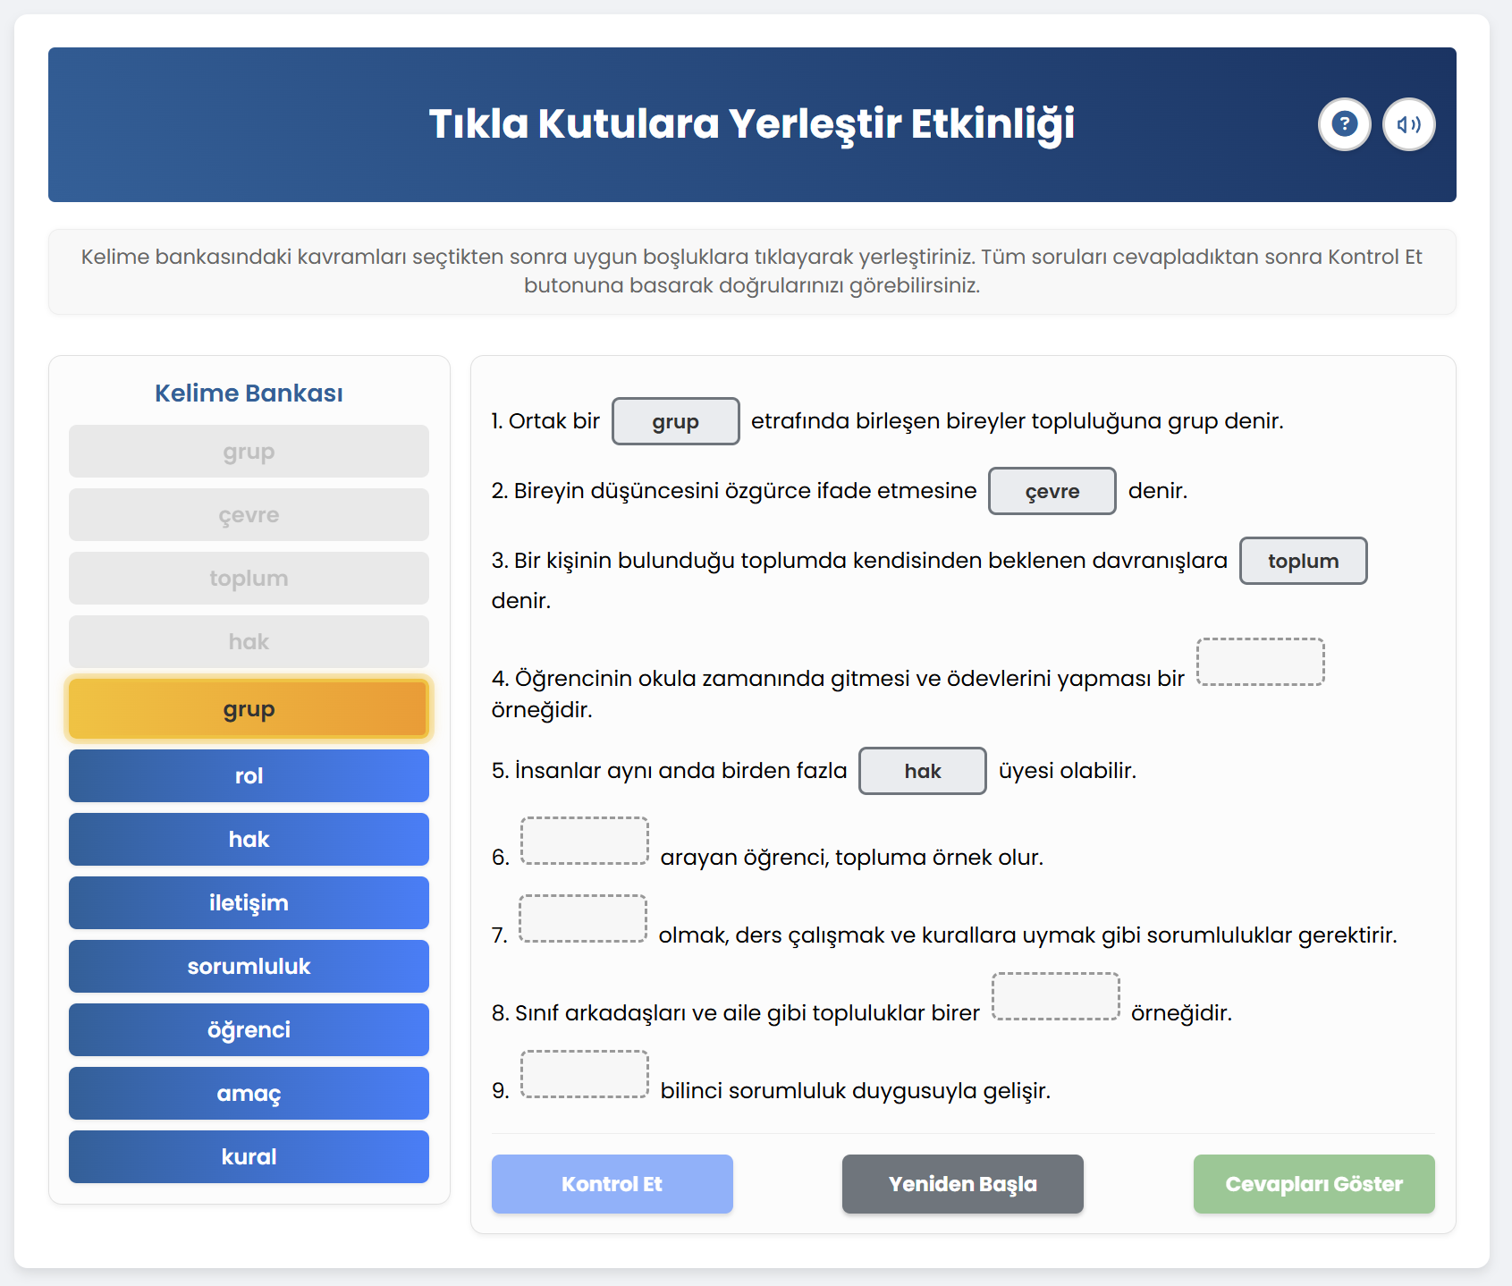Remove 'çevre' from sentence 2 box
Screen dimensions: 1512x1286
pyautogui.click(x=1052, y=491)
